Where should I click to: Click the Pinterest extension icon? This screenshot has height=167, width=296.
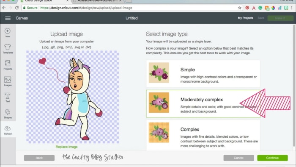tap(247, 8)
